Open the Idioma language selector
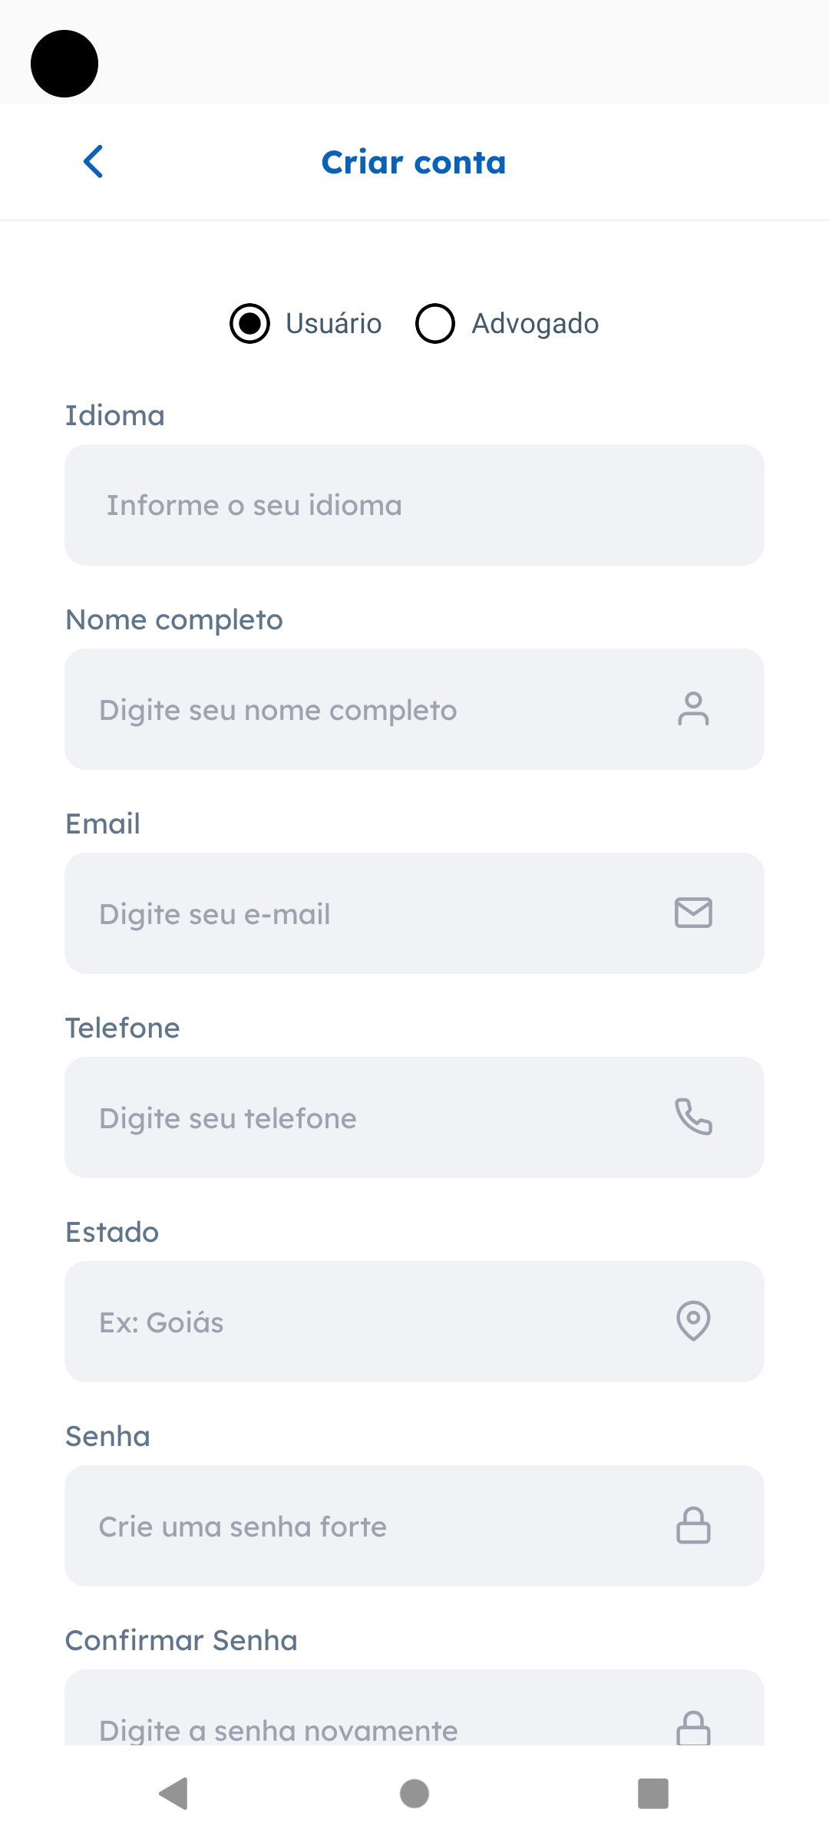829x1842 pixels. click(x=414, y=505)
